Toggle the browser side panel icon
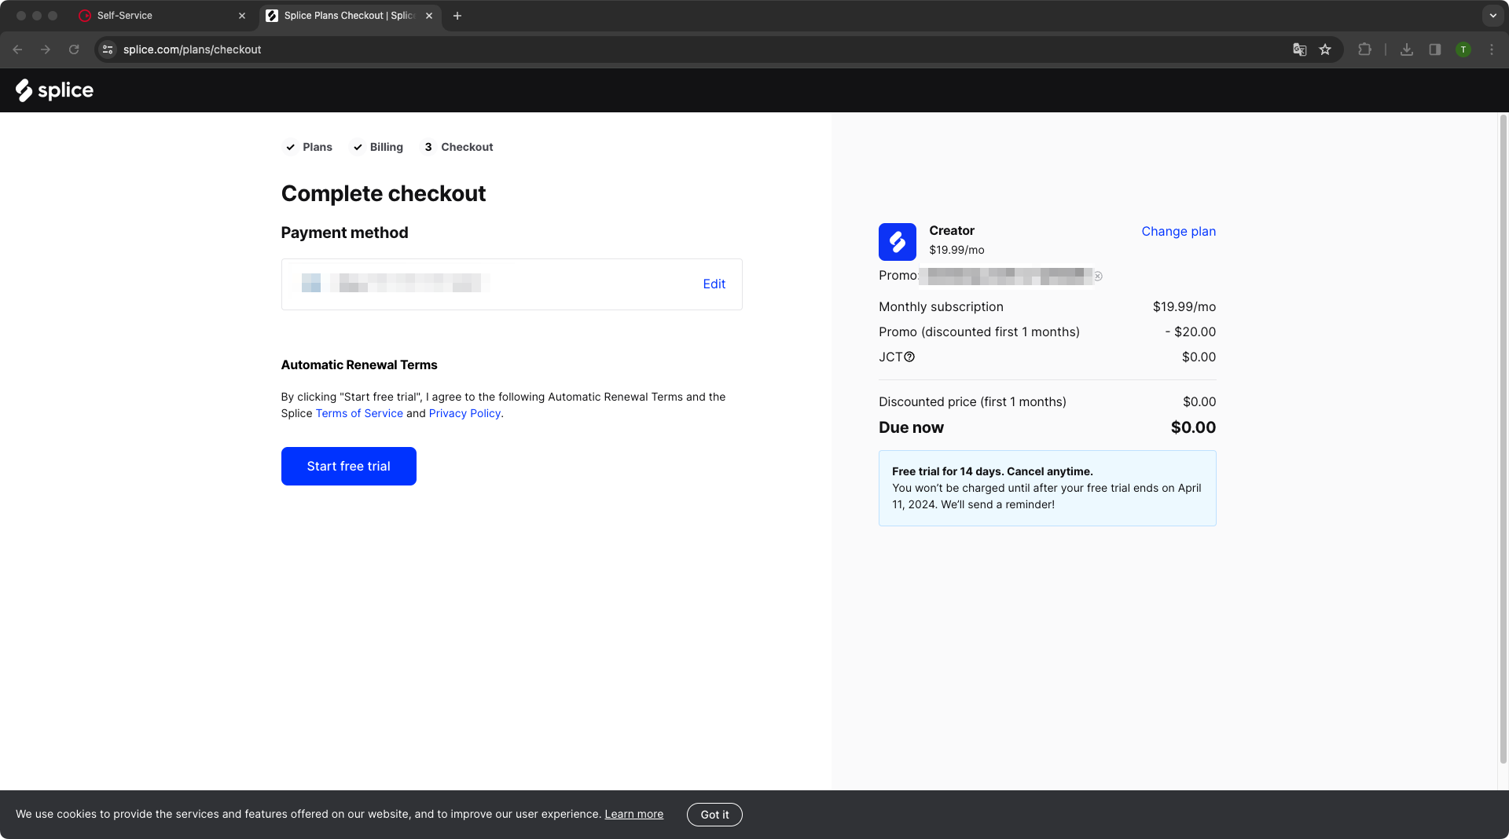 click(x=1435, y=49)
